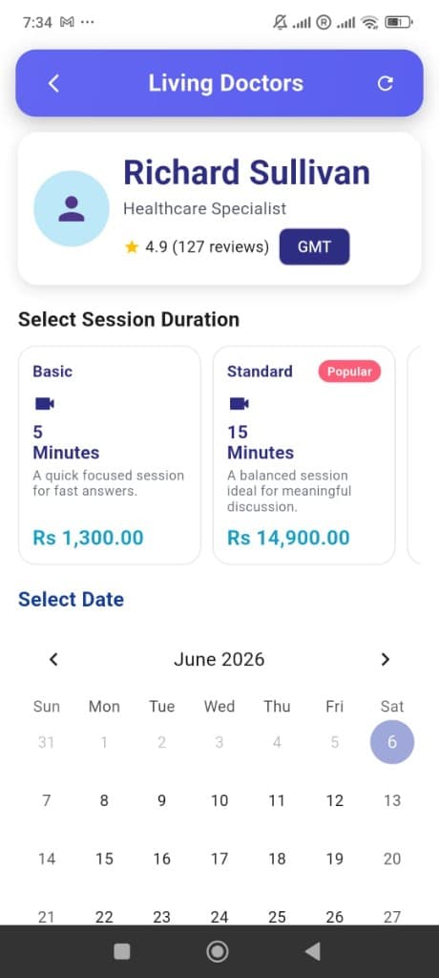Select the Standard 15 Minutes session
The width and height of the screenshot is (439, 978).
click(x=304, y=456)
